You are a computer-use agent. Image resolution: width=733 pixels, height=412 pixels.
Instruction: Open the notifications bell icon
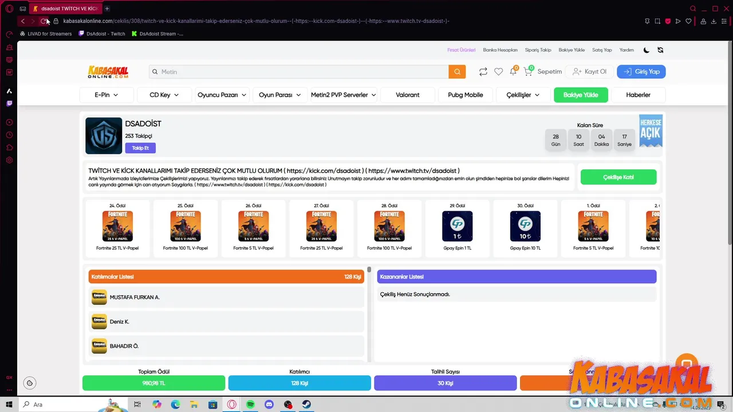point(513,72)
